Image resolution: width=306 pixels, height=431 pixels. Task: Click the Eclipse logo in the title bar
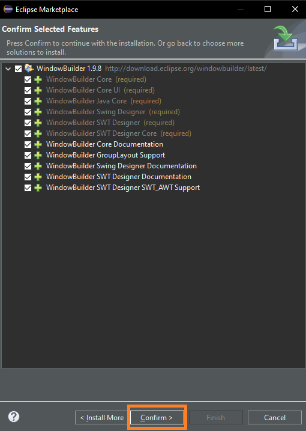(x=8, y=9)
